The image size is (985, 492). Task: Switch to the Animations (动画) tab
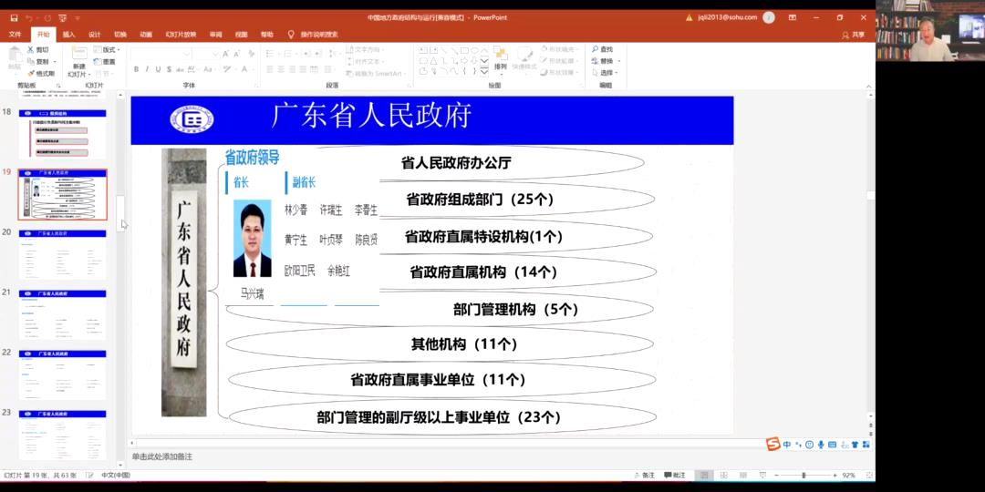(x=146, y=35)
